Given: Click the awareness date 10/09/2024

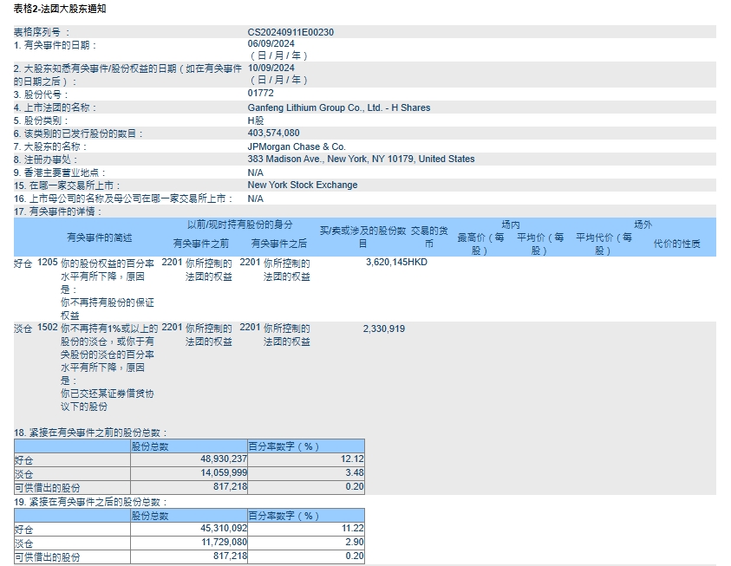Looking at the screenshot, I should click(x=271, y=68).
